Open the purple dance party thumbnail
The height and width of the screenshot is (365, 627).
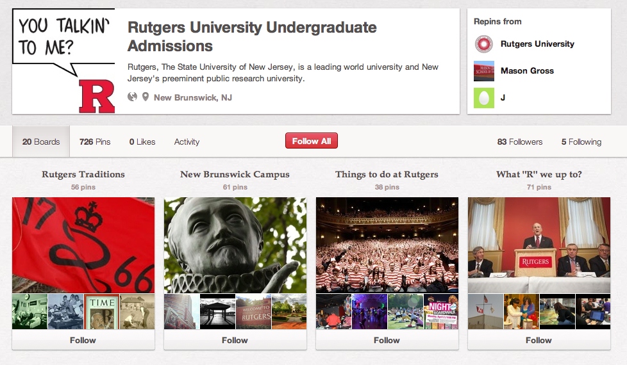point(369,311)
